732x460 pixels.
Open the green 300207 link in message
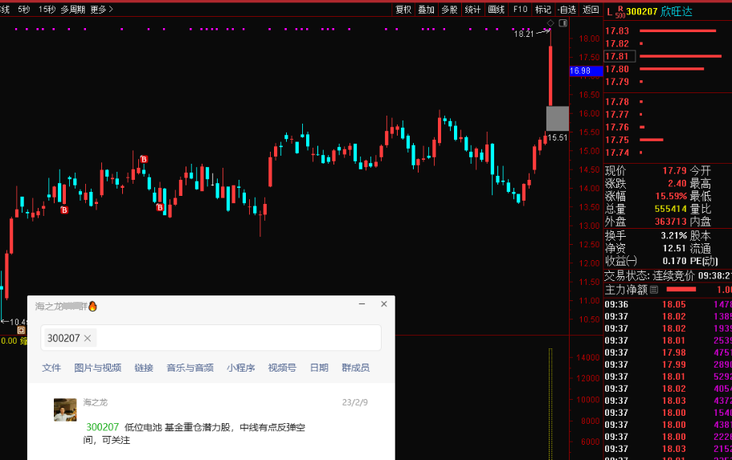(x=102, y=427)
